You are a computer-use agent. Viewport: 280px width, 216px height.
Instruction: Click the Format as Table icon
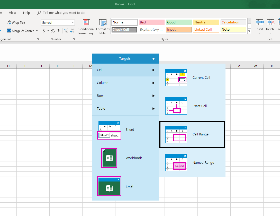103,23
